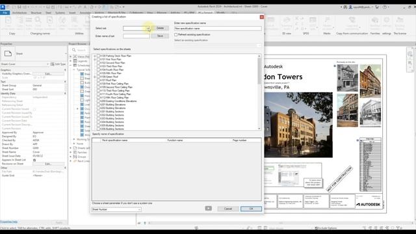Image resolution: width=416 pixels, height=234 pixels.
Task: Toggle Exclude Options checkbox in status bar
Action: pos(316,228)
